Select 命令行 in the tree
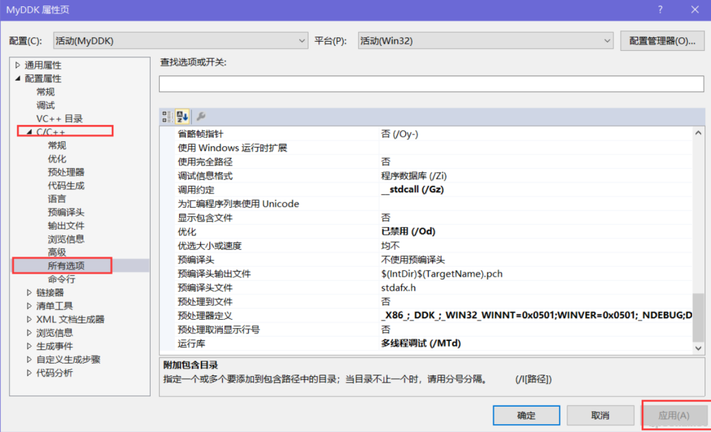The height and width of the screenshot is (432, 711). click(x=62, y=279)
